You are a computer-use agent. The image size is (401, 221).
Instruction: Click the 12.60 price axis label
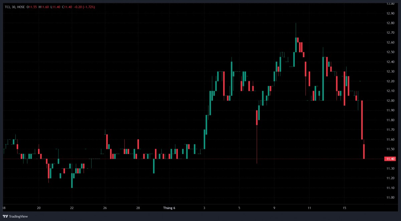click(x=390, y=42)
